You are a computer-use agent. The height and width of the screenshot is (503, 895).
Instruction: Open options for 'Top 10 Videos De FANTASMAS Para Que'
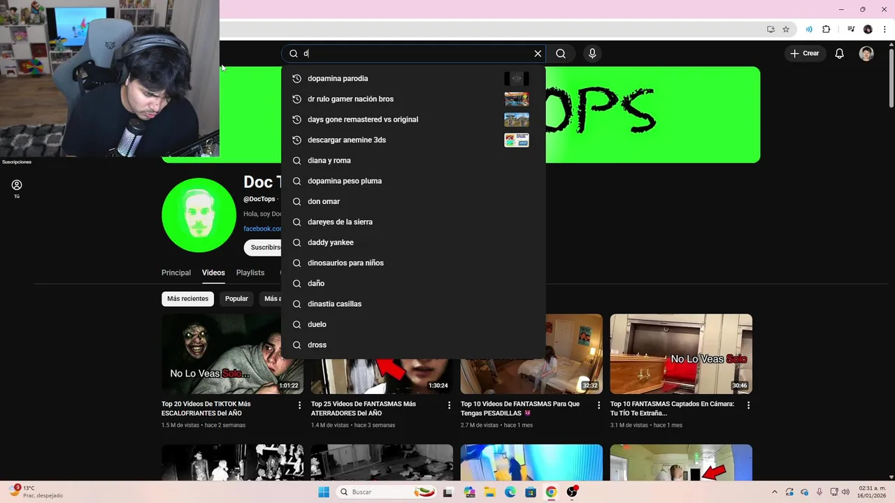pos(599,405)
